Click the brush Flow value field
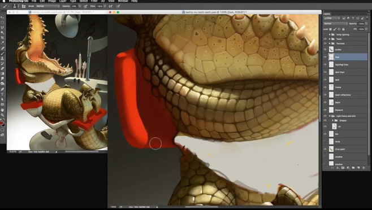The image size is (372, 210). pyautogui.click(x=100, y=6)
